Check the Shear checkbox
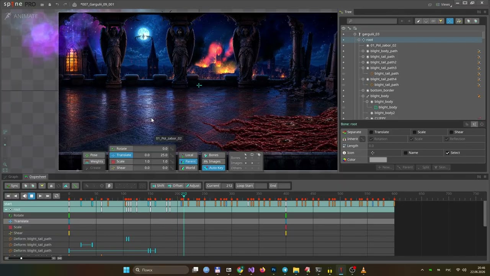 click(451, 132)
